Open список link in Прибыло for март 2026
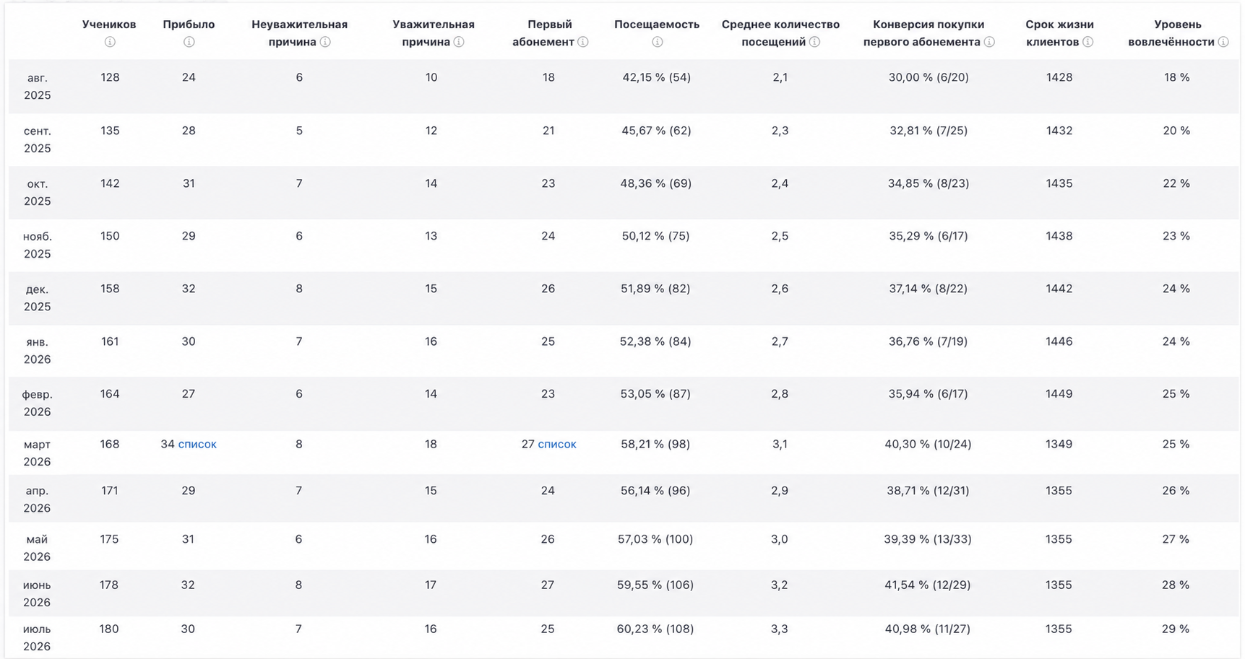1245x659 pixels. (197, 444)
